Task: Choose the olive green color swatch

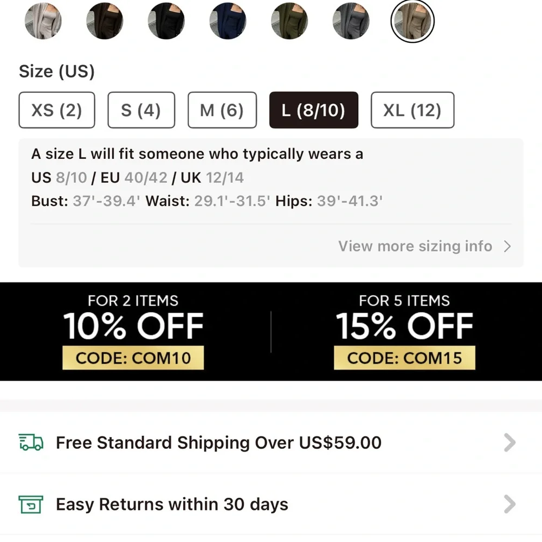Action: point(289,21)
